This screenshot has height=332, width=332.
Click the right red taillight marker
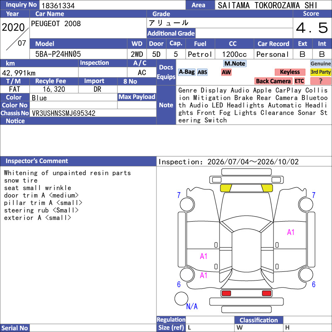(266, 293)
